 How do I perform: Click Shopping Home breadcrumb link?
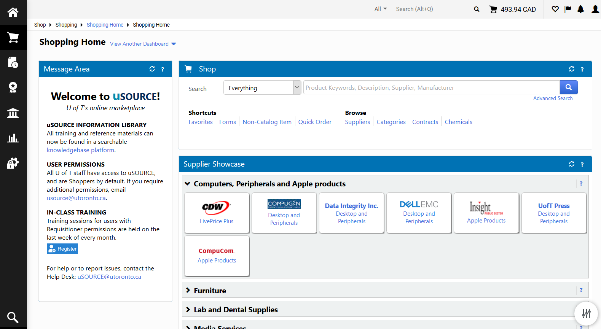[x=105, y=25]
